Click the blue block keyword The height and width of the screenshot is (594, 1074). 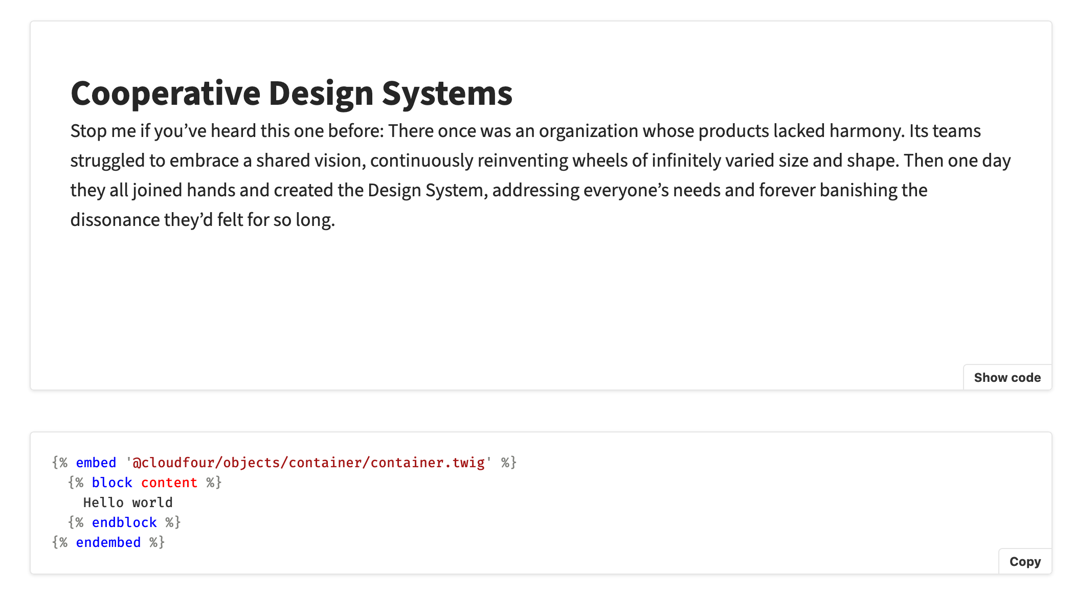click(x=111, y=483)
